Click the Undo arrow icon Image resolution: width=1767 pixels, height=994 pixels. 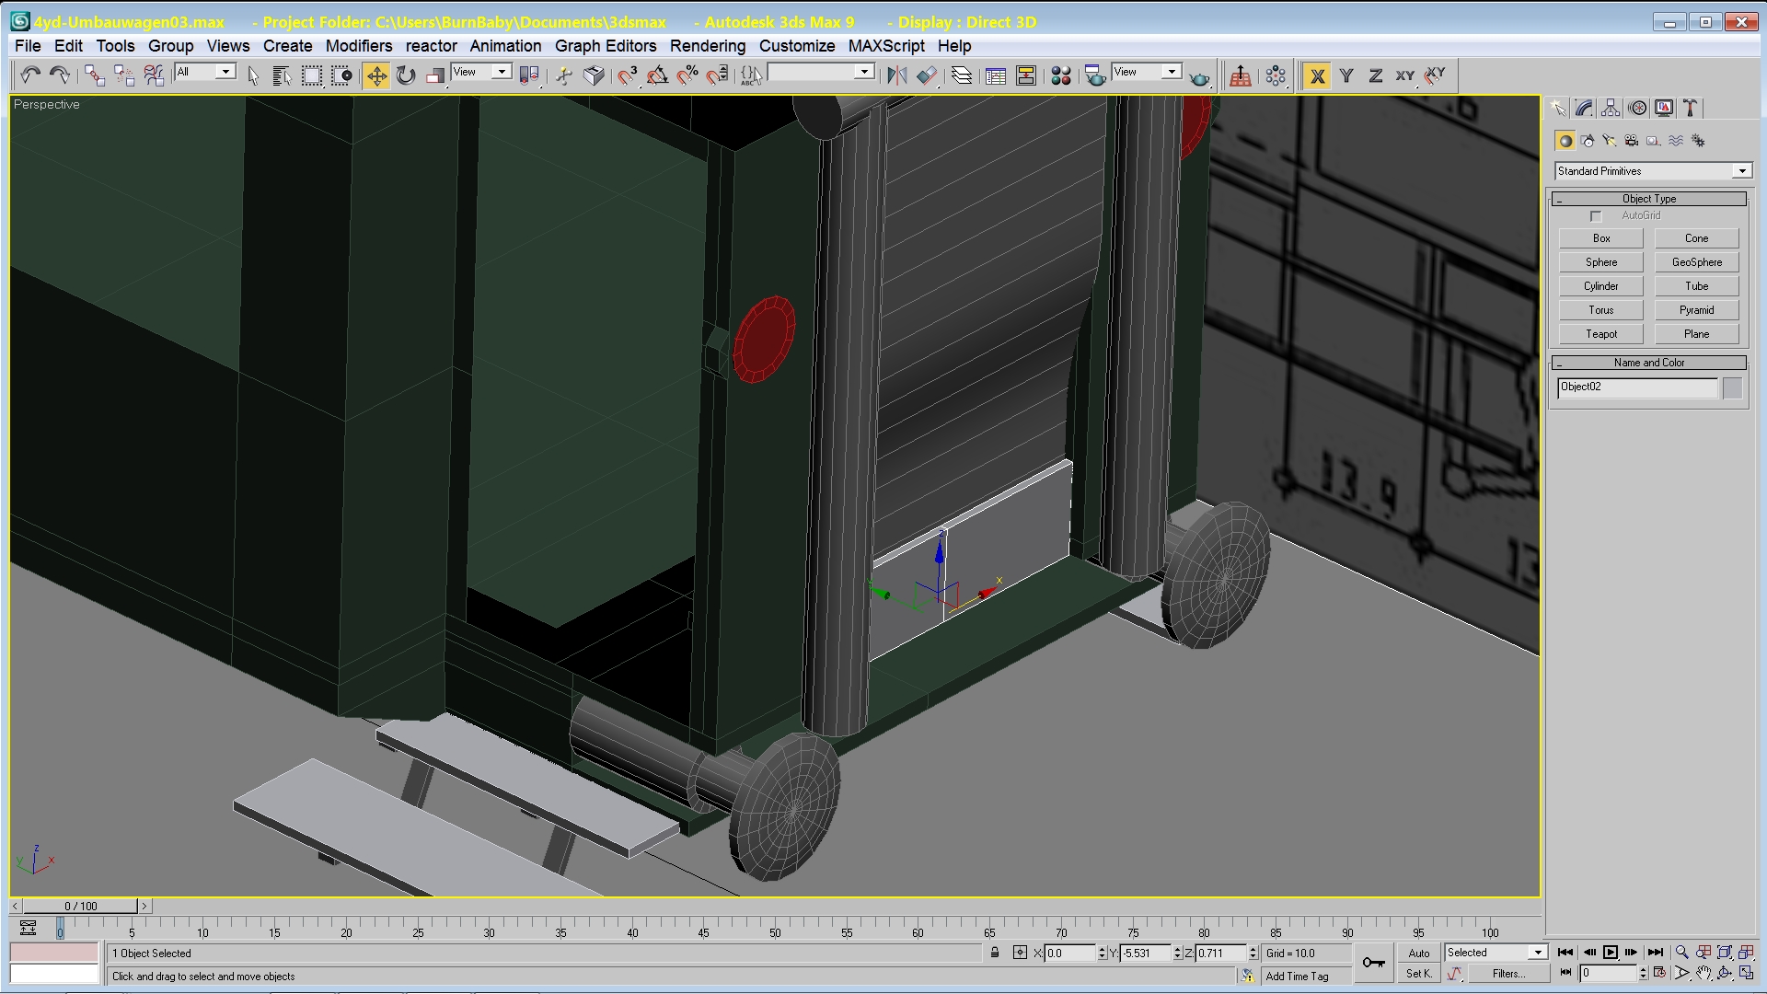(x=29, y=75)
